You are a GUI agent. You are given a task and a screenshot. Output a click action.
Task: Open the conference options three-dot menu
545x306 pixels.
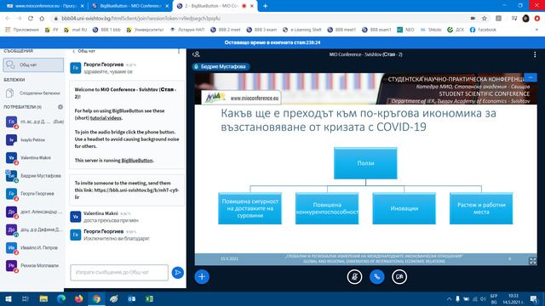click(x=535, y=54)
